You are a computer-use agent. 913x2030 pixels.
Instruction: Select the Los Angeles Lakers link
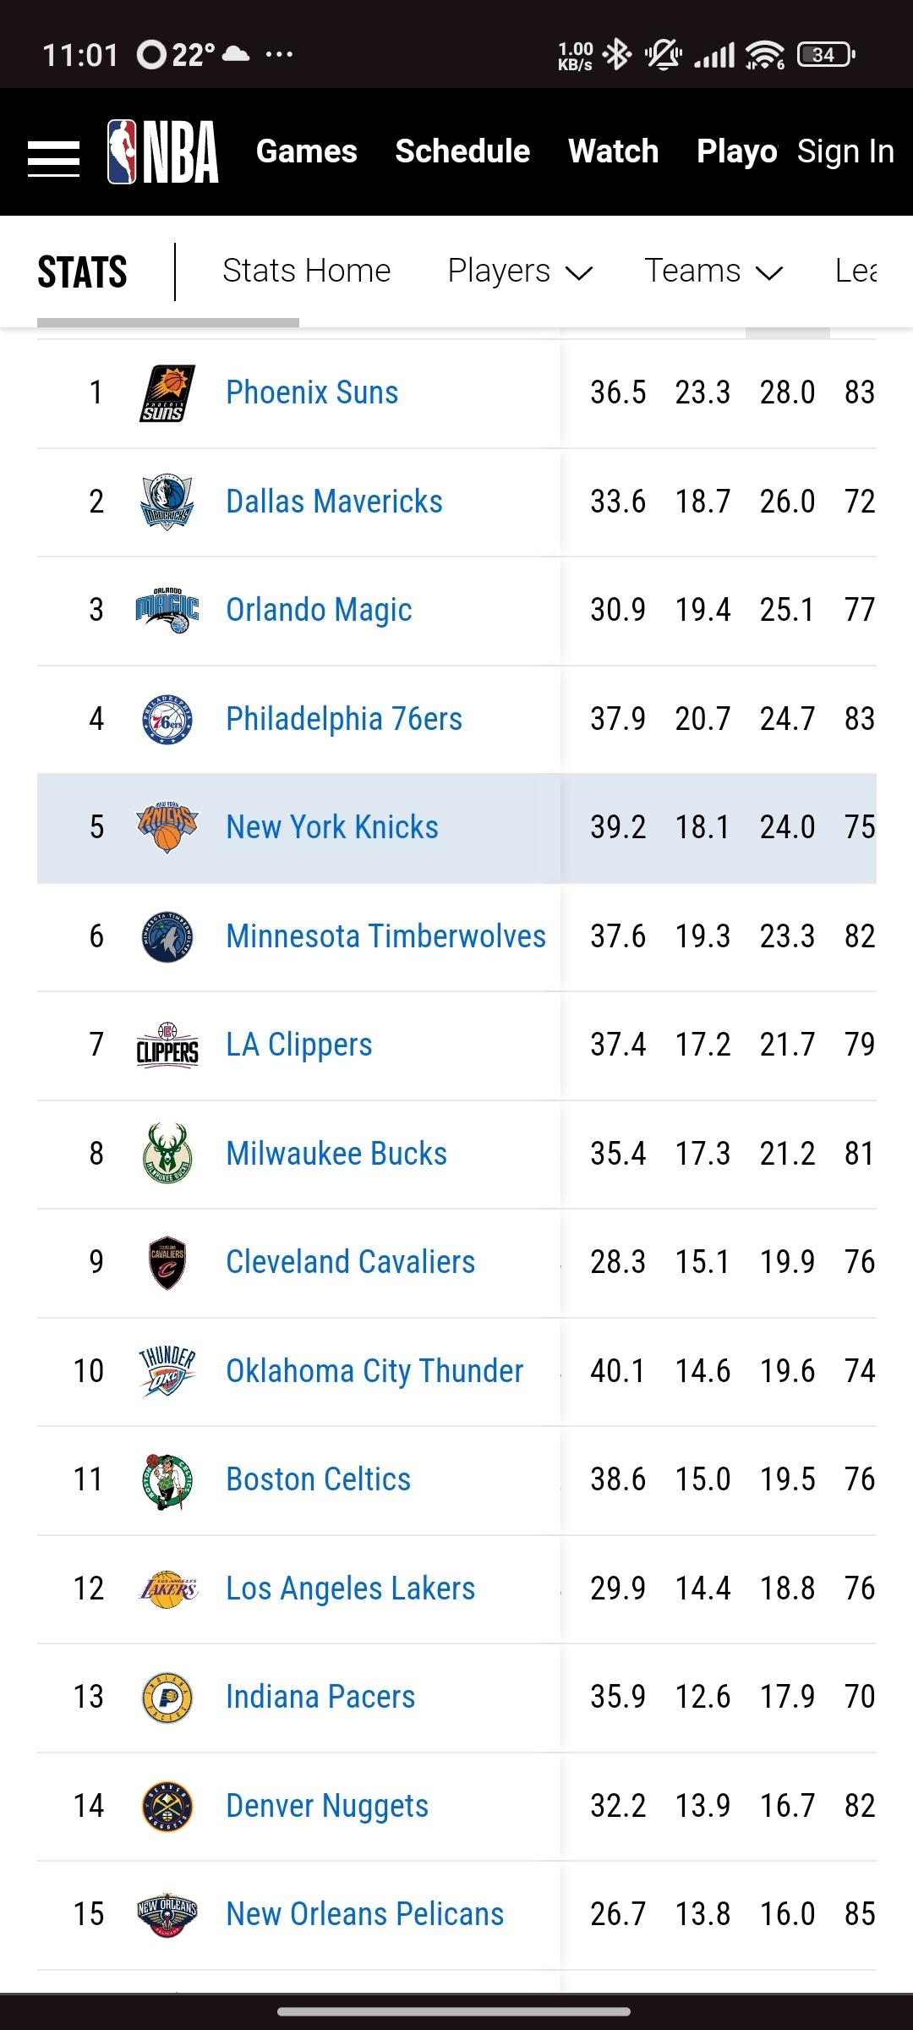tap(350, 1589)
